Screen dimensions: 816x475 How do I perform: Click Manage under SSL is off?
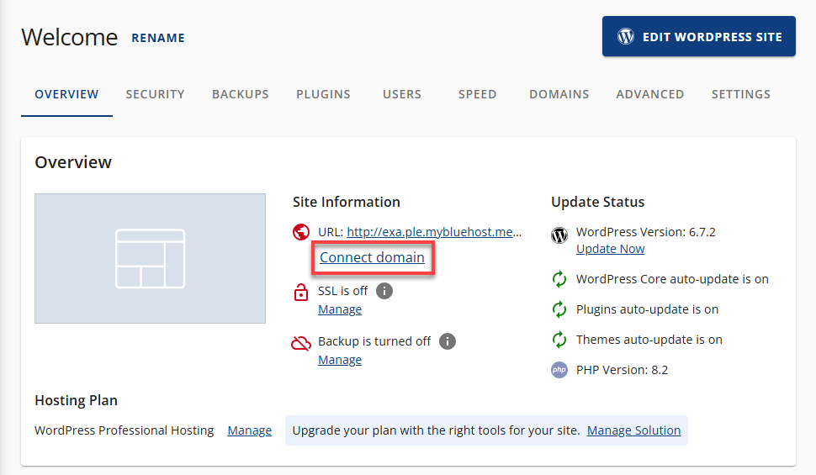point(340,309)
